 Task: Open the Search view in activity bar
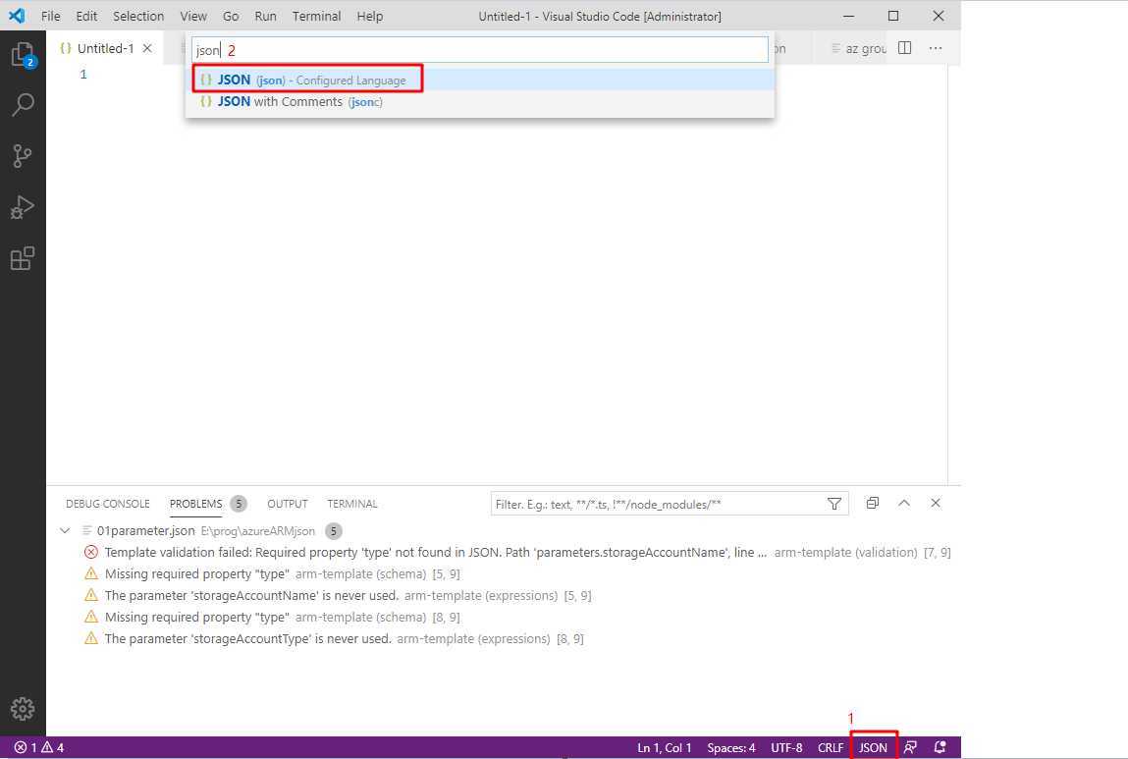pos(23,105)
